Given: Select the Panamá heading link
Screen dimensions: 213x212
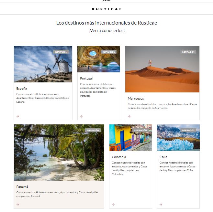Looking at the screenshot, I should click(22, 187).
